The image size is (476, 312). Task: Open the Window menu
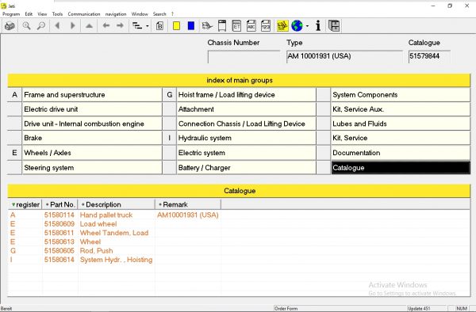[x=140, y=14]
